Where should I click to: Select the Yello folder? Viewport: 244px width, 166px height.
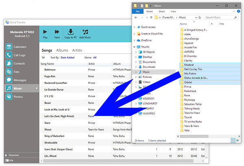click(187, 131)
